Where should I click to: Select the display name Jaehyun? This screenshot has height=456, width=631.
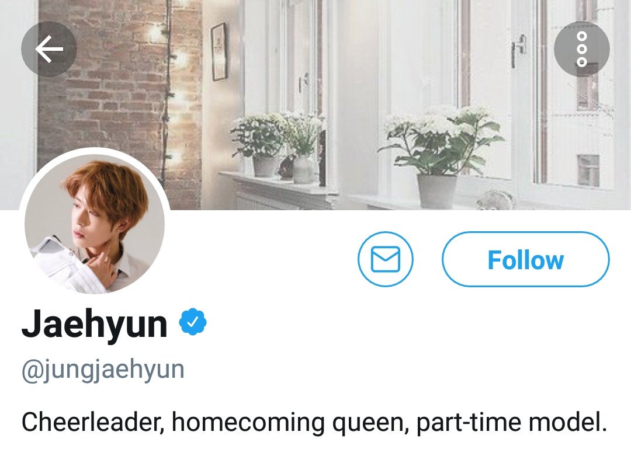click(95, 324)
